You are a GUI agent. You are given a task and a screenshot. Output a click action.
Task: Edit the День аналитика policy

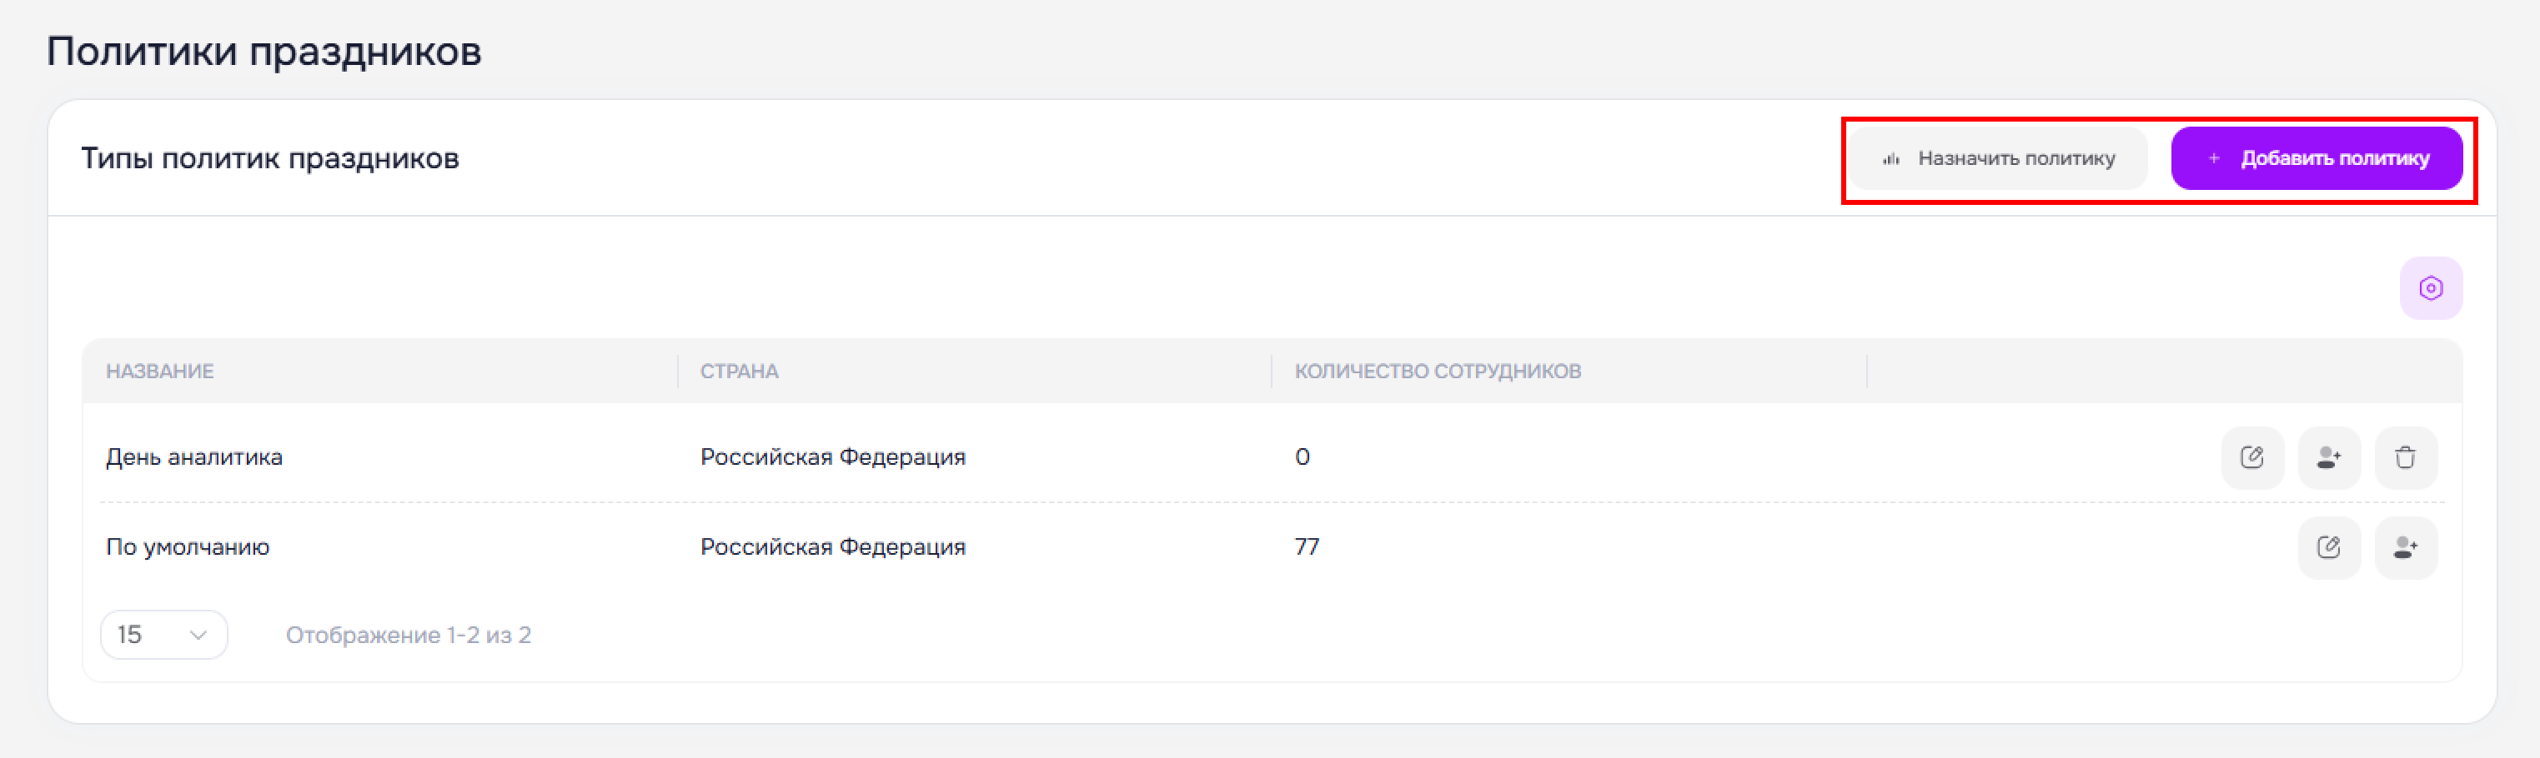pos(2252,458)
